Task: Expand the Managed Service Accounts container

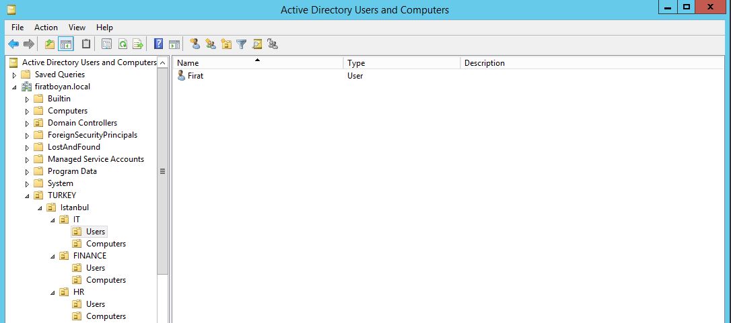Action: pos(27,160)
